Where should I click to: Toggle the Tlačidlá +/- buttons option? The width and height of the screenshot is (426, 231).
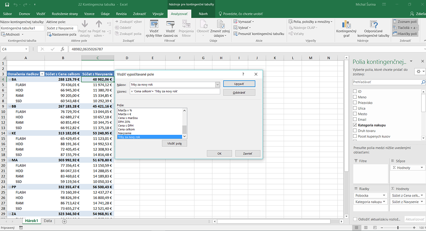coord(405,28)
